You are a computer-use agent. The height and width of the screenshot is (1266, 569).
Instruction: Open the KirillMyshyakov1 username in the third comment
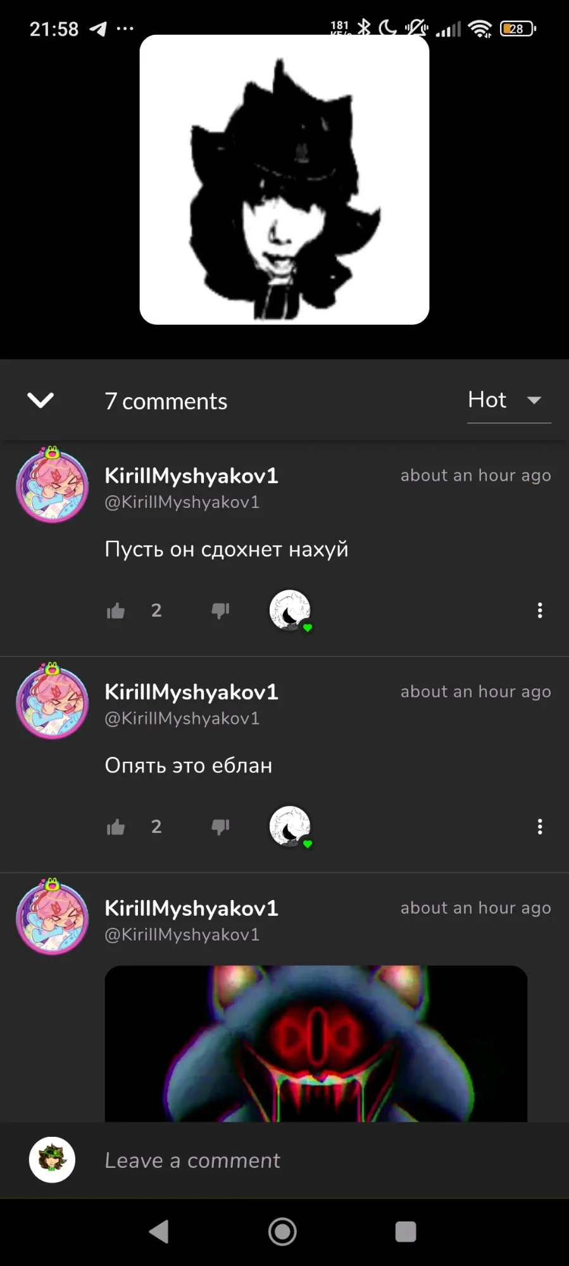click(x=191, y=908)
